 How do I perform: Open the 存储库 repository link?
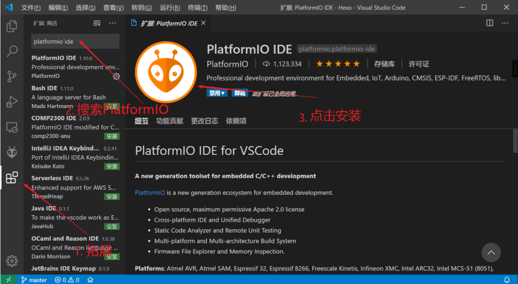(x=384, y=64)
